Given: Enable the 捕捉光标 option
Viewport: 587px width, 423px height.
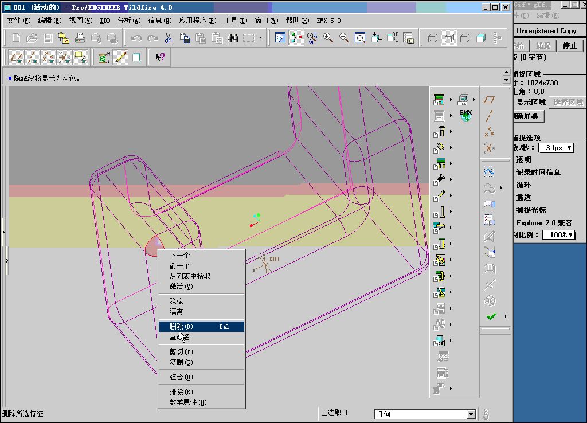Looking at the screenshot, I should point(531,210).
